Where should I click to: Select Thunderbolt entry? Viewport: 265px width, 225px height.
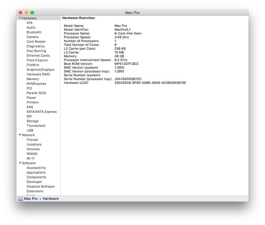(x=36, y=126)
